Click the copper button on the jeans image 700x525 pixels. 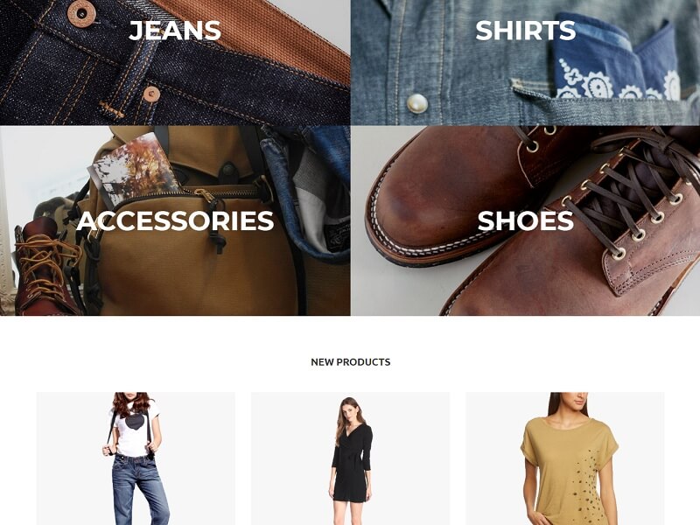point(81,13)
